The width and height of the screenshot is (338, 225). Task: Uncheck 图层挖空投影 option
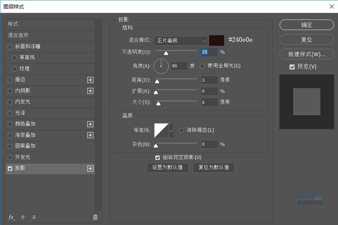coord(157,157)
